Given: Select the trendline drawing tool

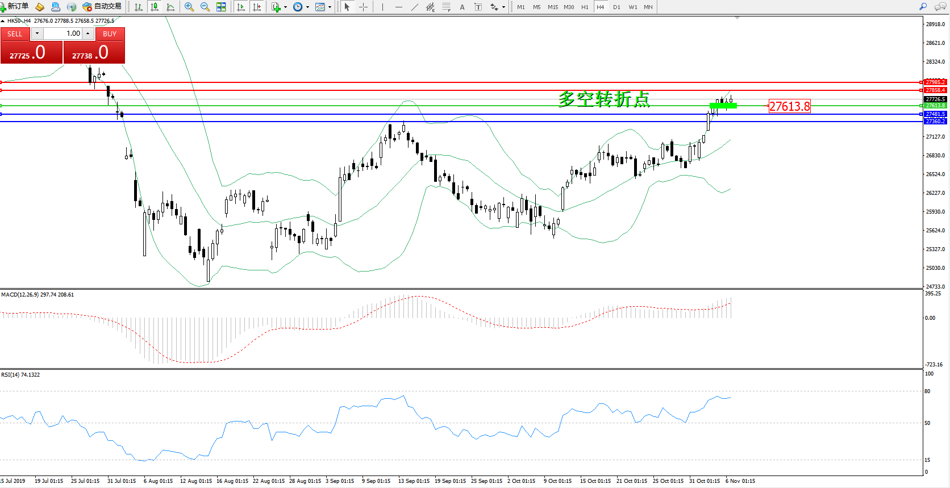Looking at the screenshot, I should 415,7.
